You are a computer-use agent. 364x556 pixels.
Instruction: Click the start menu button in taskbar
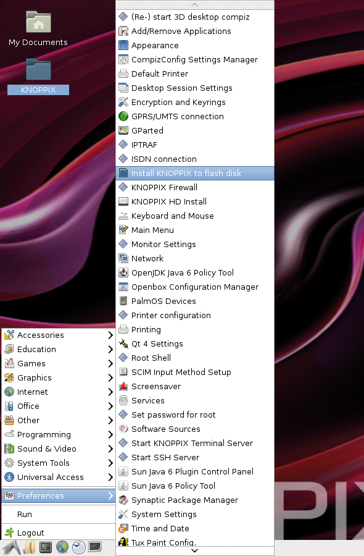pos(11,547)
